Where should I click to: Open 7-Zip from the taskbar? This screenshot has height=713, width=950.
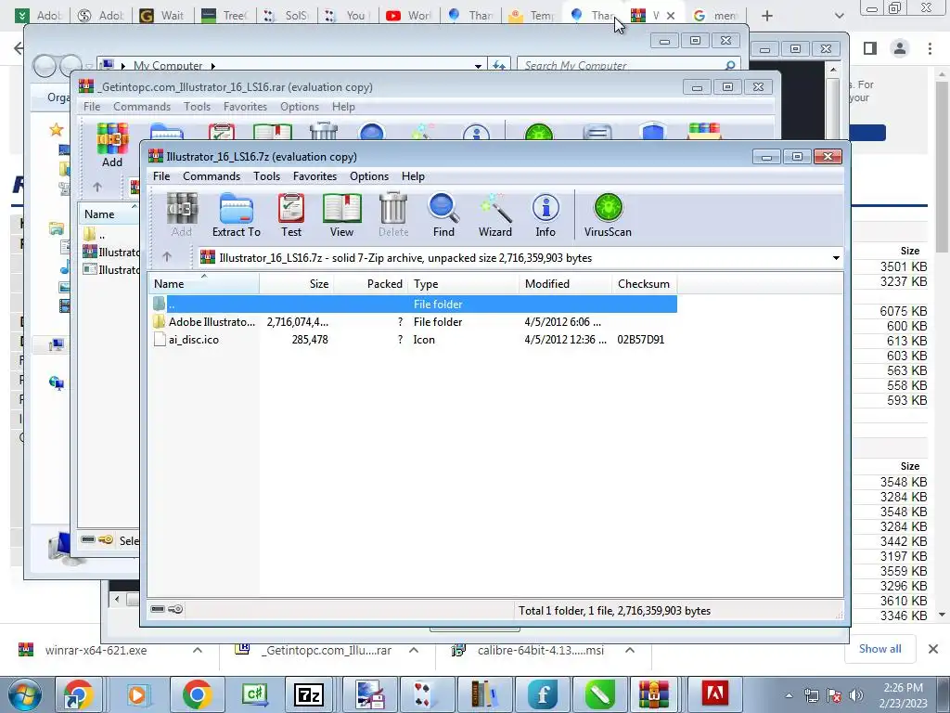click(308, 694)
